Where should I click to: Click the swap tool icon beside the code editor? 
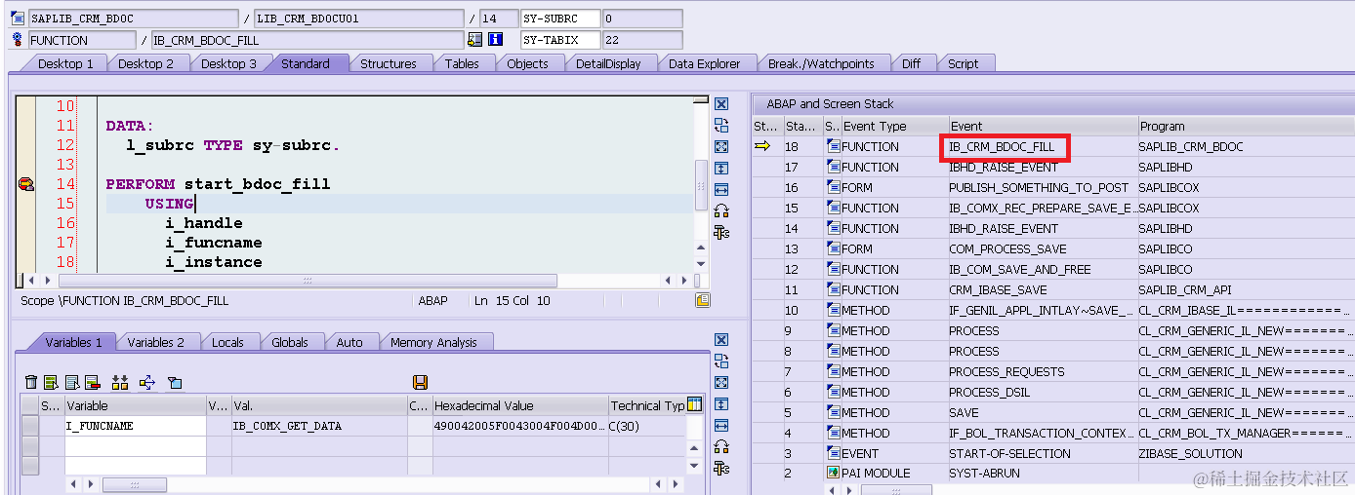click(721, 125)
